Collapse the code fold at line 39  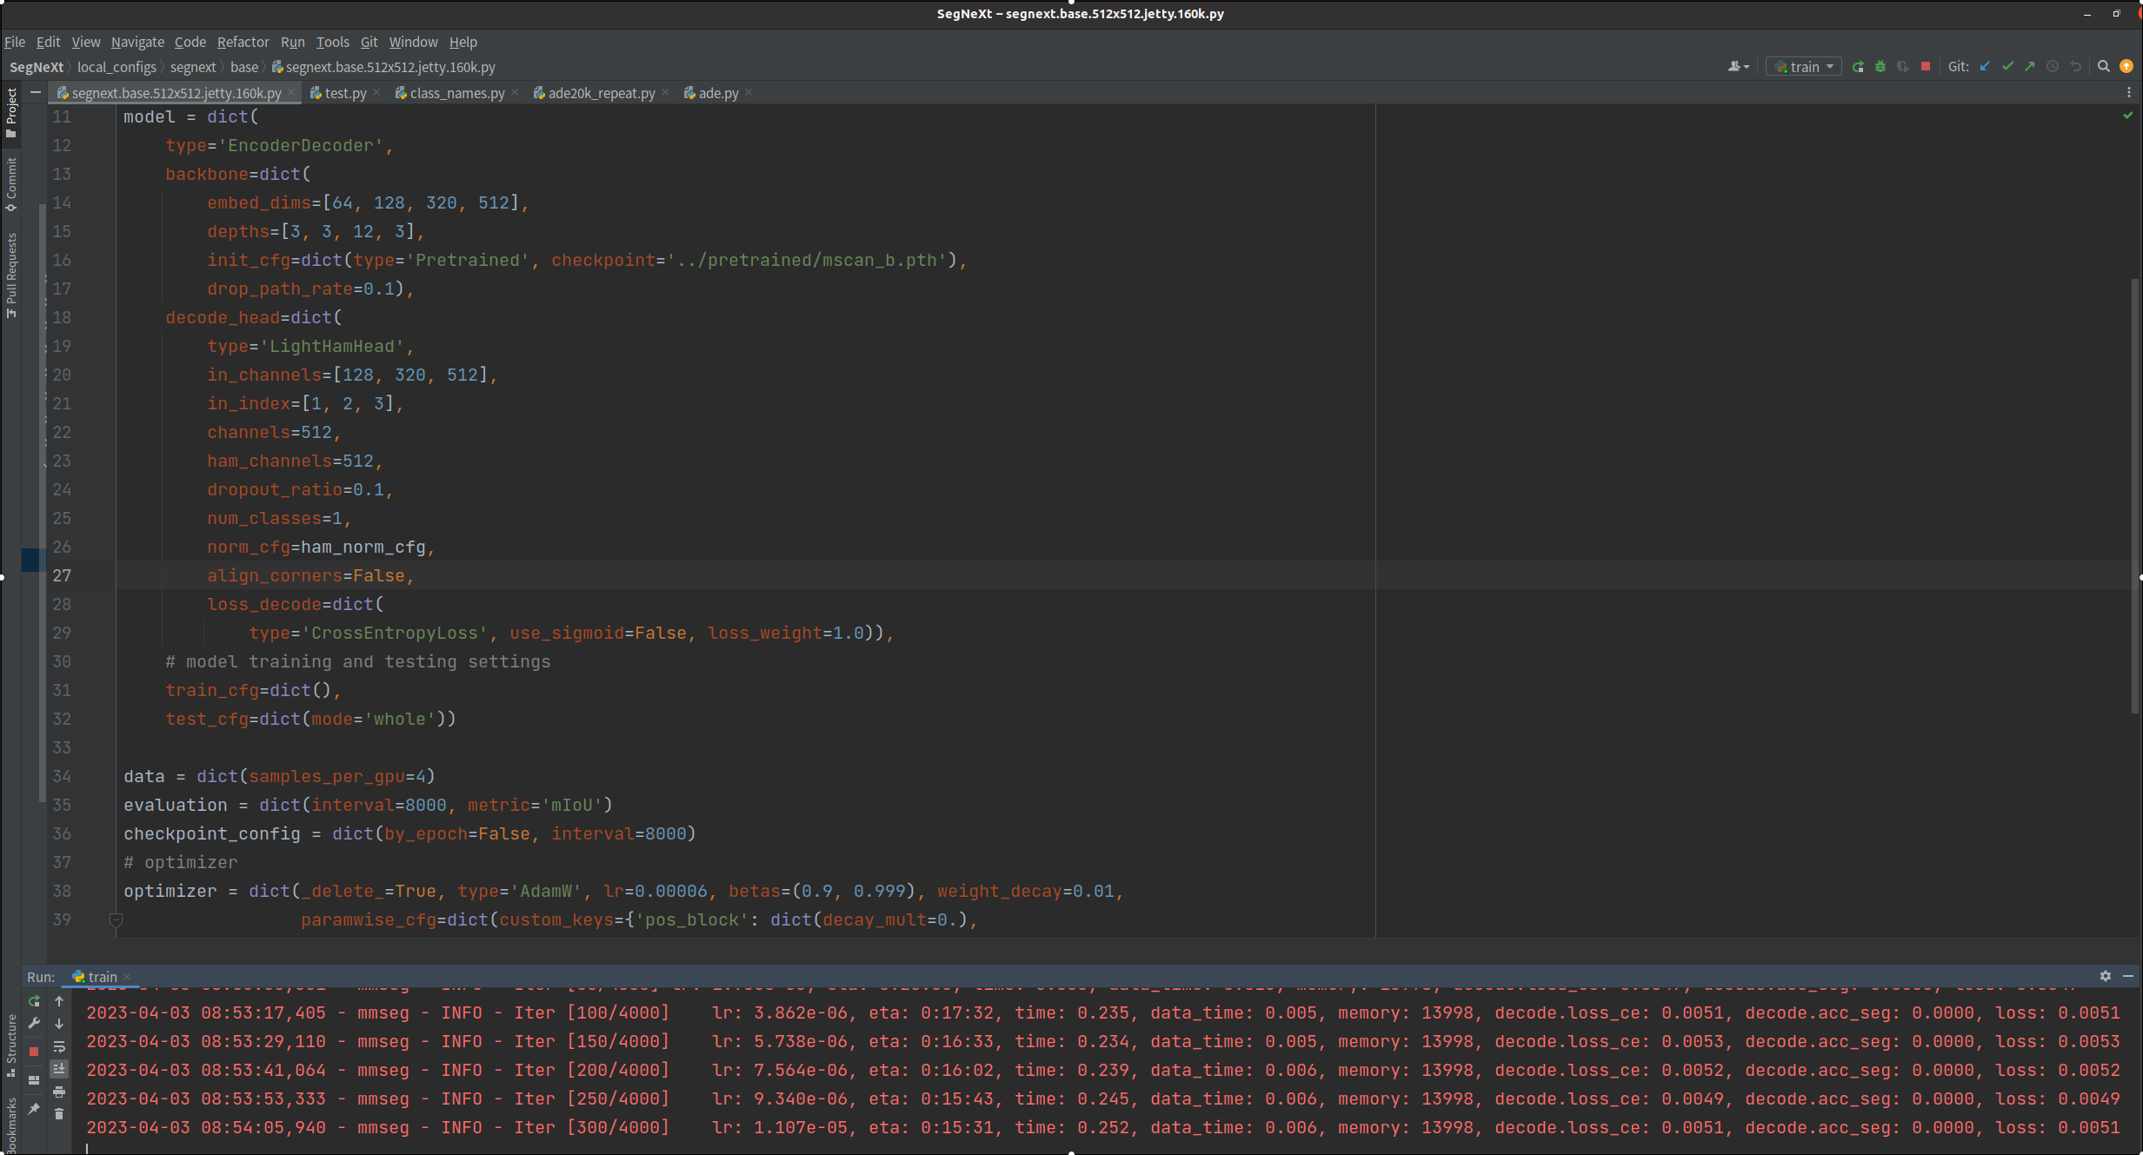pos(116,919)
